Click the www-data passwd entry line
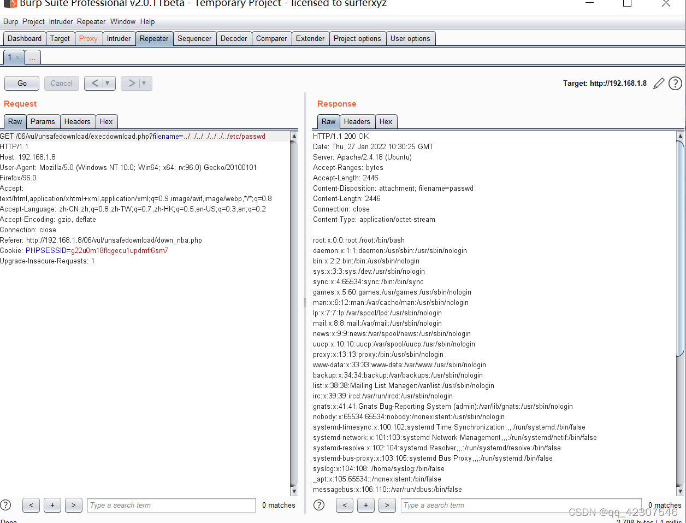The height and width of the screenshot is (523, 686). tap(399, 365)
